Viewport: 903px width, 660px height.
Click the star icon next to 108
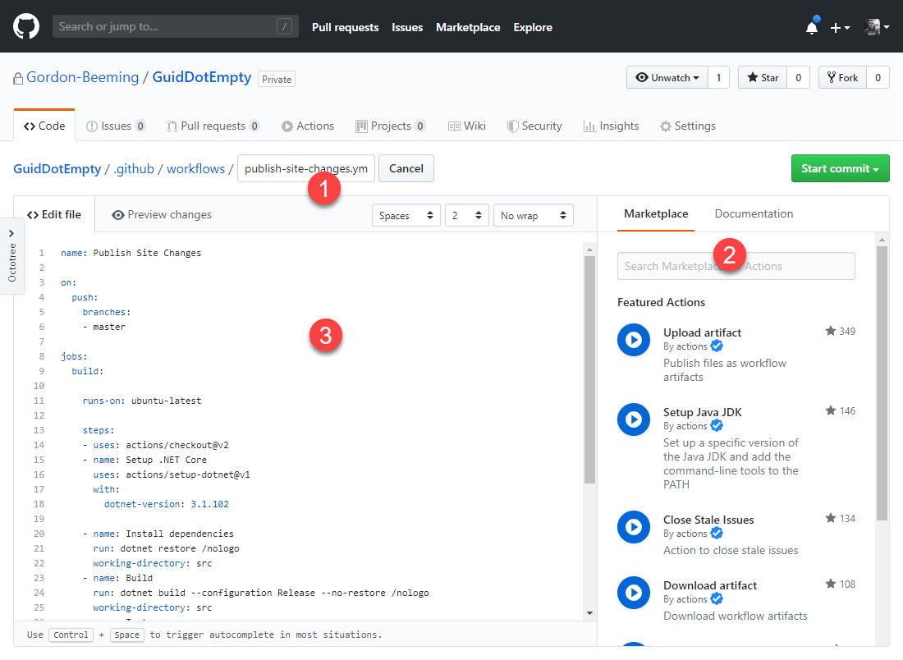[831, 584]
